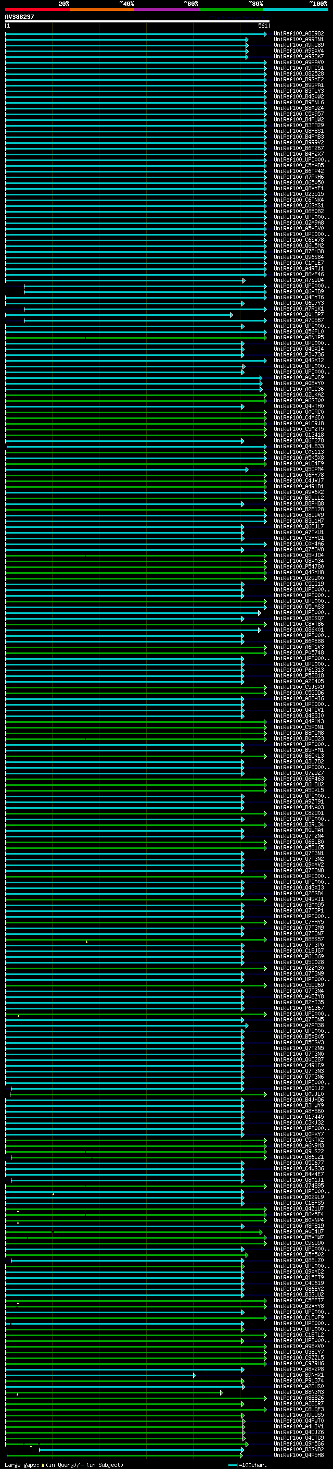
Task: Click UniRef100_Q4MYT6 label
Action: tap(299, 297)
